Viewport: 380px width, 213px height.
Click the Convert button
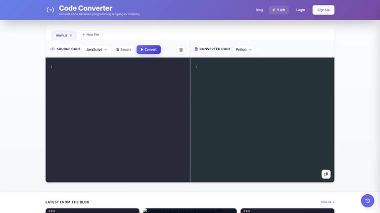coord(148,49)
